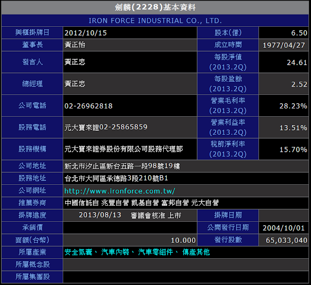Click the 安全氣囊 industry link

click(x=78, y=252)
